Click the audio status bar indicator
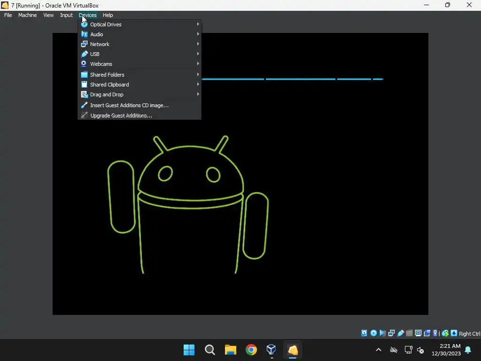This screenshot has width=481, height=361. pyautogui.click(x=382, y=333)
